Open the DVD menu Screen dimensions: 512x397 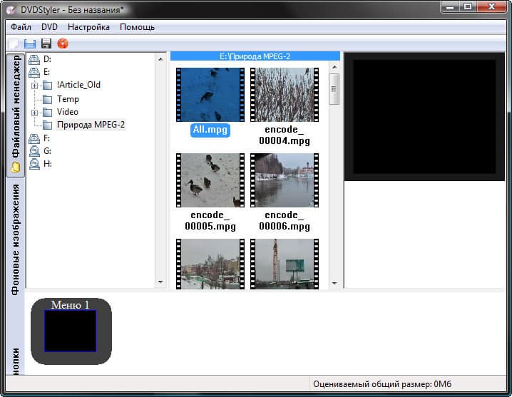(49, 27)
